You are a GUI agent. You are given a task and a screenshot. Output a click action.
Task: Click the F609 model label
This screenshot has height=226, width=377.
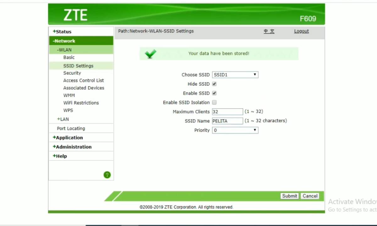pyautogui.click(x=308, y=19)
